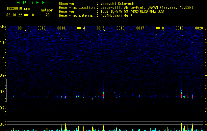Click the Observer label

67,4
